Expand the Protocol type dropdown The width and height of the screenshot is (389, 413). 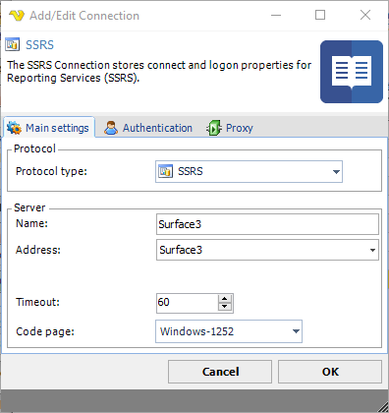(x=336, y=172)
